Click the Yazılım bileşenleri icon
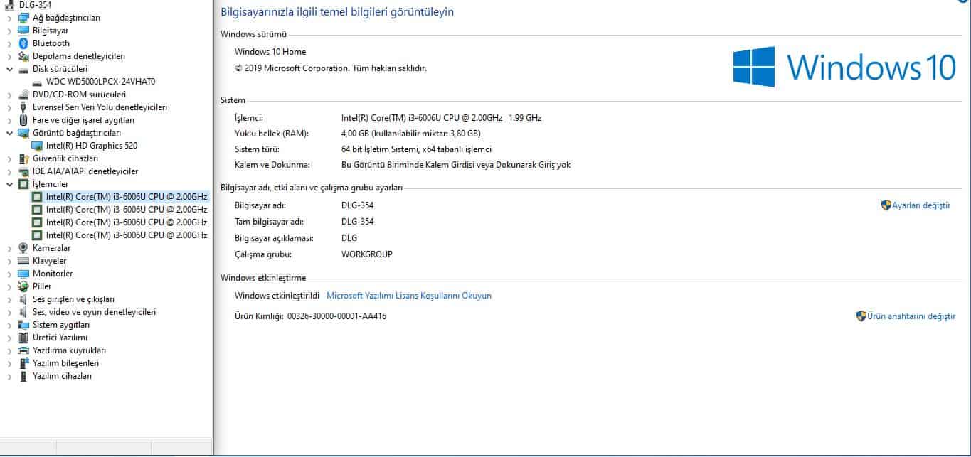971x457 pixels. click(x=23, y=363)
